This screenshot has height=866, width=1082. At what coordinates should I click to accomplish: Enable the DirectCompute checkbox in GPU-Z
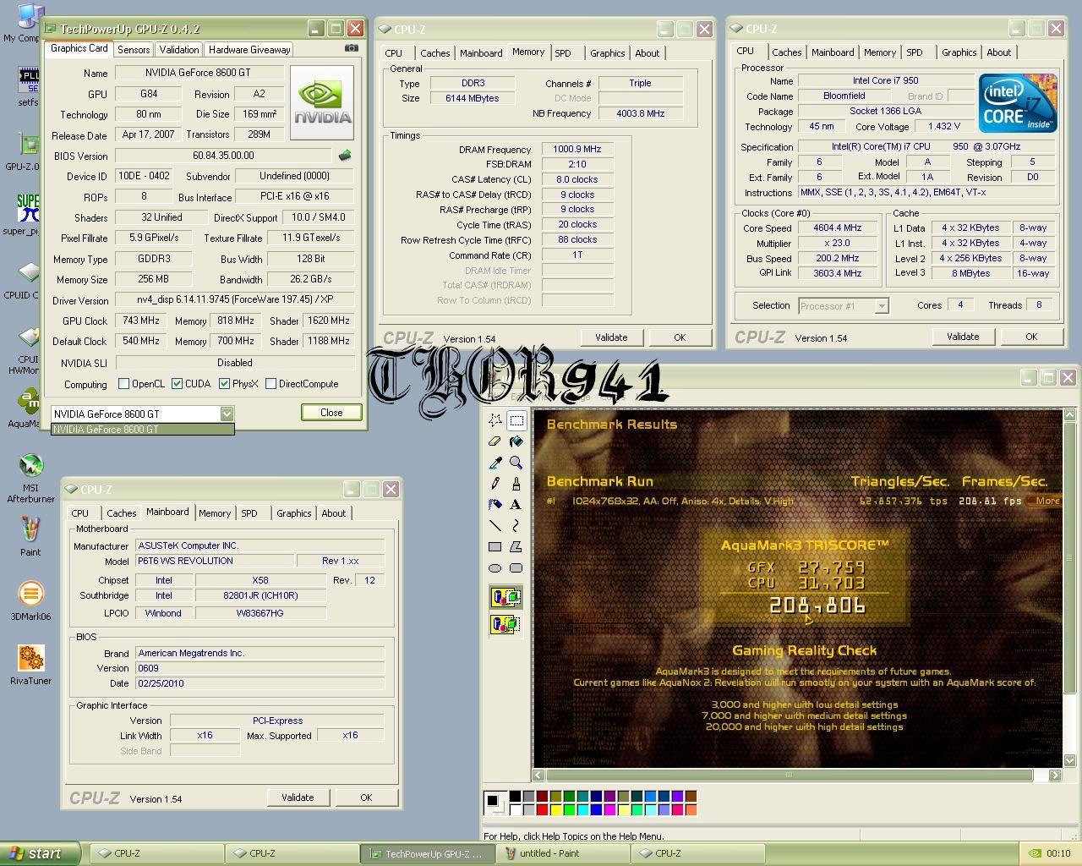click(x=270, y=384)
